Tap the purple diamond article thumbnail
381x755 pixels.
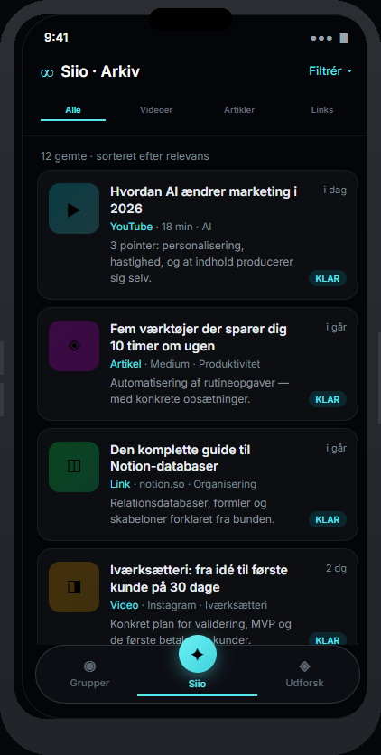pos(74,346)
